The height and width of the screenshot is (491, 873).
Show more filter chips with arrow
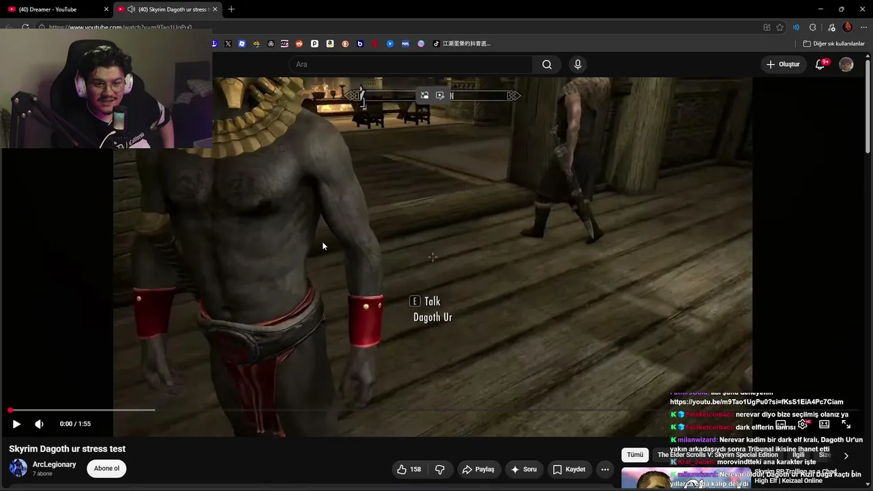846,456
